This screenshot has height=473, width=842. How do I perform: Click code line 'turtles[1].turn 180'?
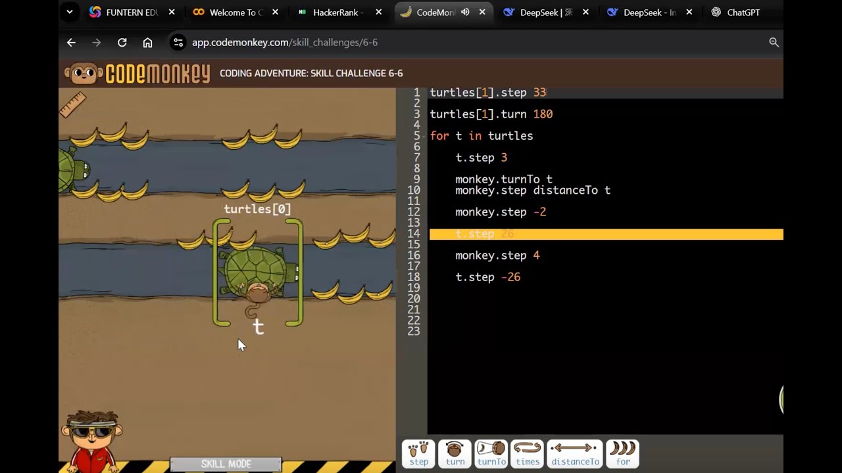491,114
